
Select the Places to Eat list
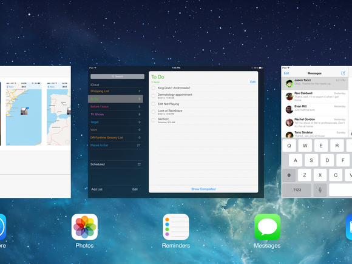point(115,145)
